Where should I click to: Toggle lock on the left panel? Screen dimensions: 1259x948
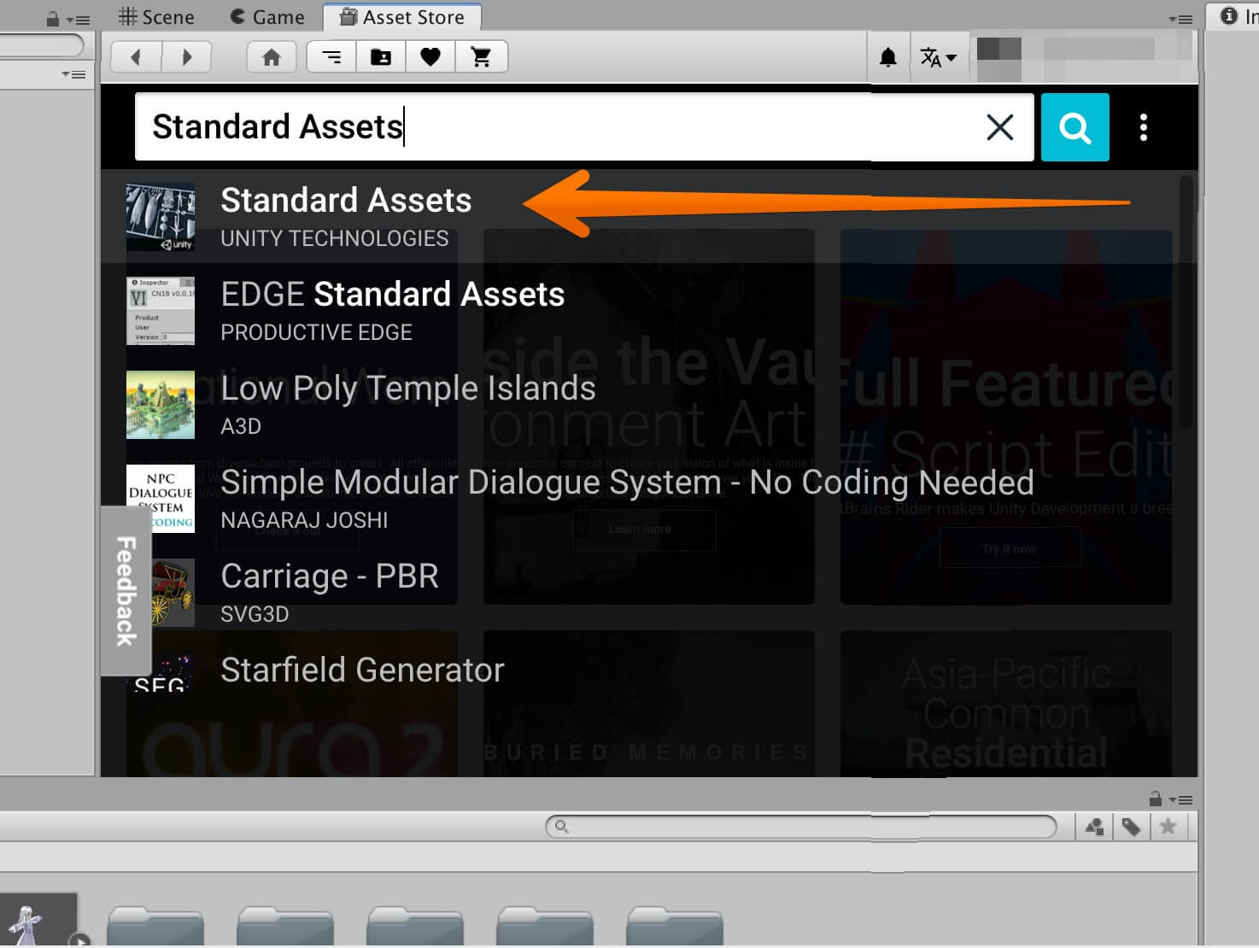point(52,19)
